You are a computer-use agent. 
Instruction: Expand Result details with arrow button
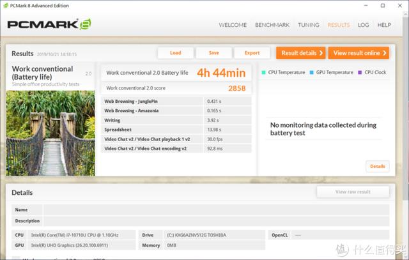300,53
